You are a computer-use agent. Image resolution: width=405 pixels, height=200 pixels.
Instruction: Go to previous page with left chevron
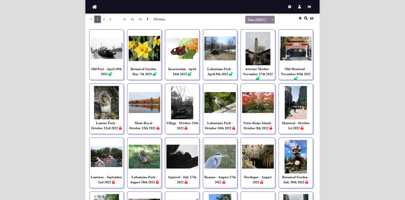[x=91, y=19]
